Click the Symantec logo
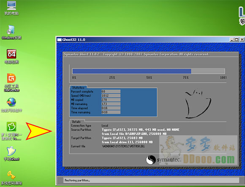Image resolution: width=245 pixels, height=187 pixels. (163, 160)
